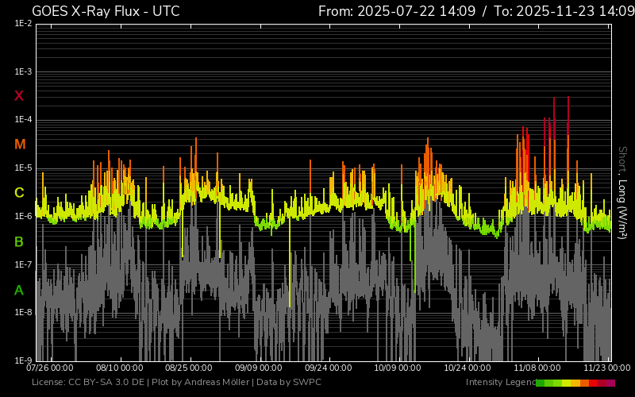Click the orange M flare class label
This screenshot has width=635, height=397.
[20, 145]
